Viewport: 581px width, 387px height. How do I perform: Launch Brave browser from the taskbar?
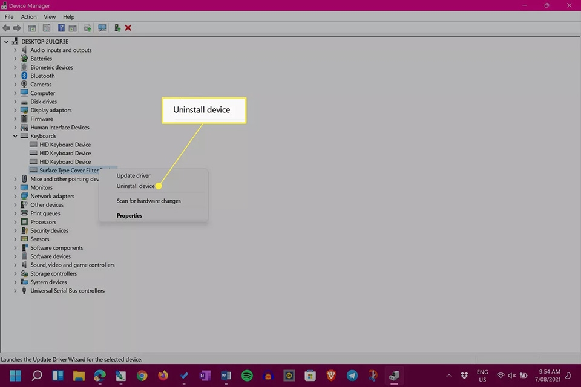[x=331, y=376]
